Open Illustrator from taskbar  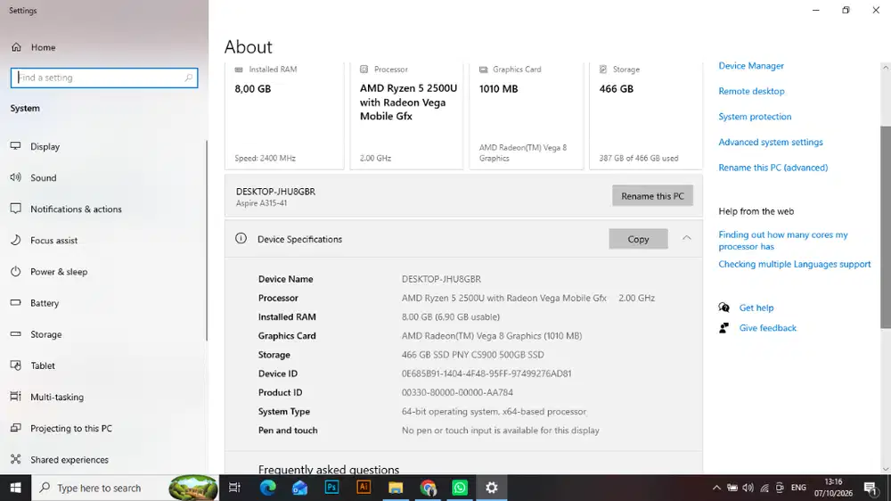364,488
